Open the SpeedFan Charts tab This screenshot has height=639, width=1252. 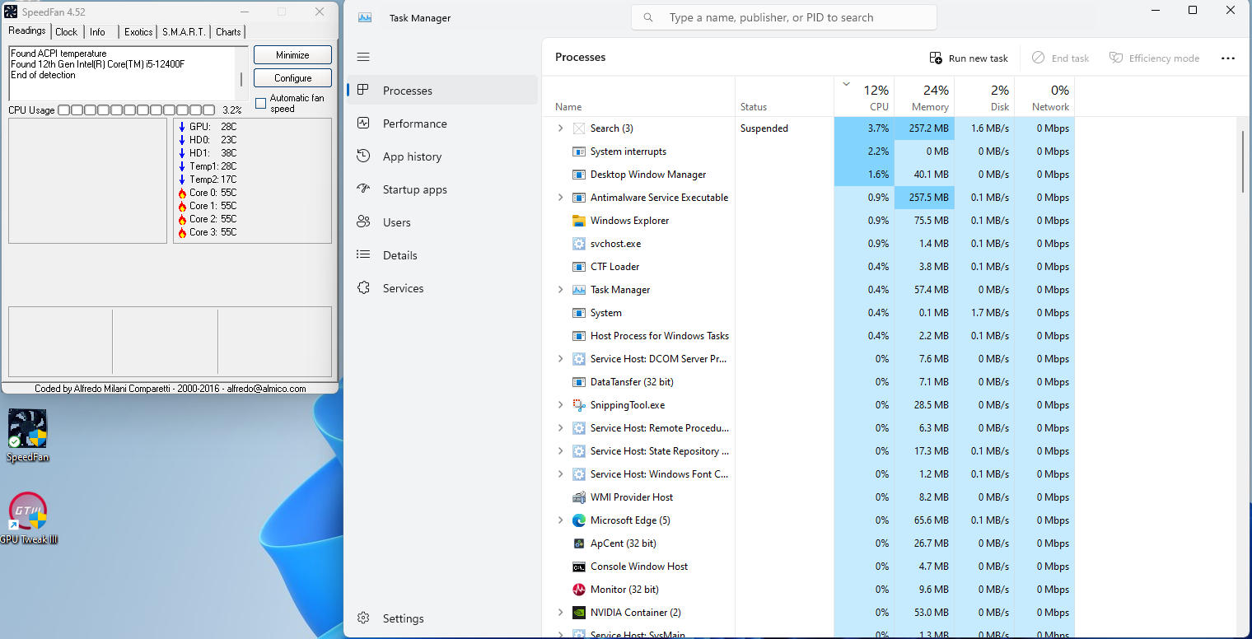tap(228, 32)
